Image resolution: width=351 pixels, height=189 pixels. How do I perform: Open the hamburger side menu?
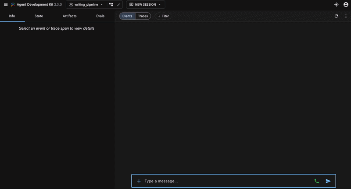coord(6,4)
